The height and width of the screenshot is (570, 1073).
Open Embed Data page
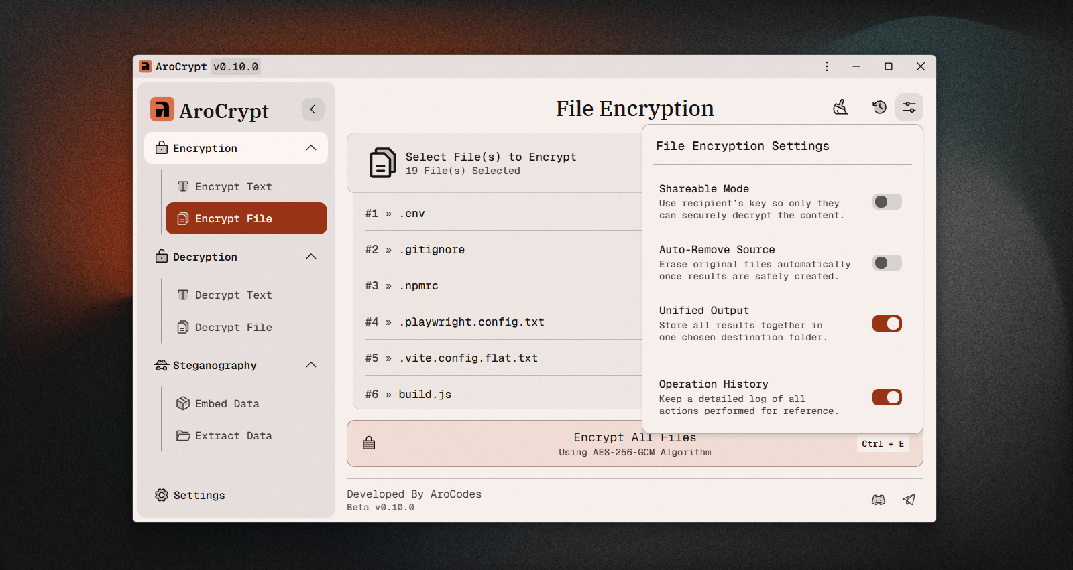(246, 403)
